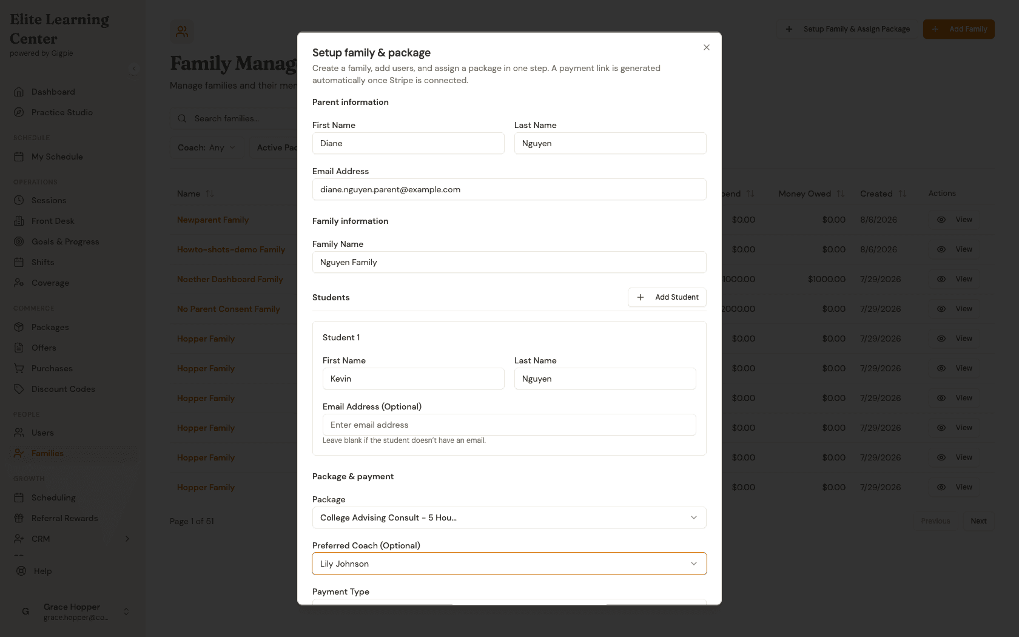
Task: Click the Add Student button
Action: [x=667, y=297]
